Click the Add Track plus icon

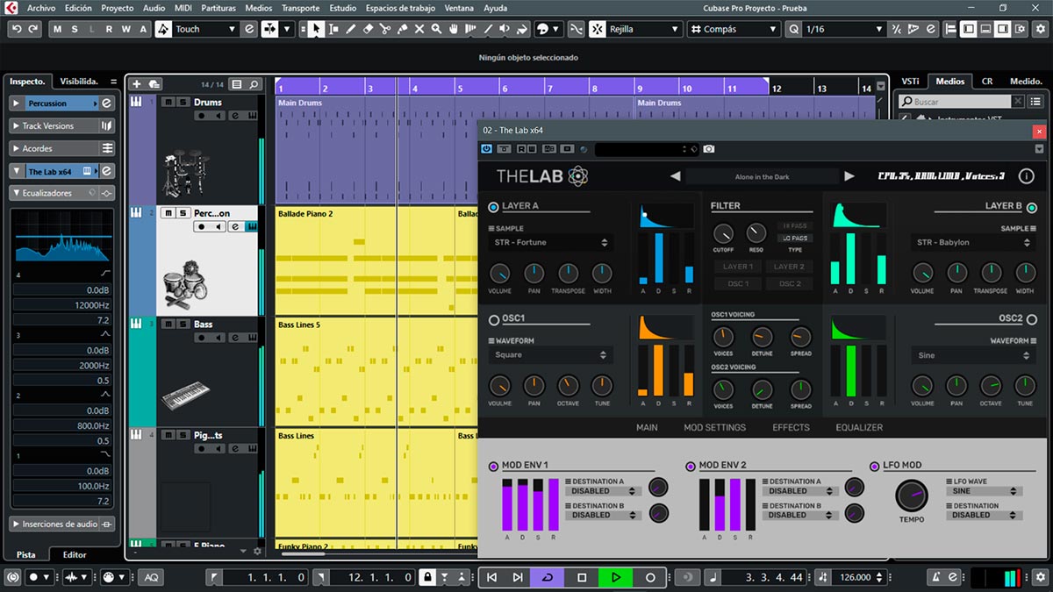point(136,84)
